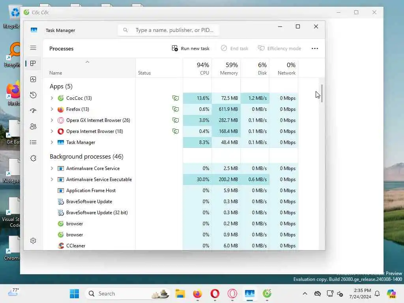The height and width of the screenshot is (303, 404).
Task: Open Task Manager hamburger navigation menu
Action: [33, 48]
